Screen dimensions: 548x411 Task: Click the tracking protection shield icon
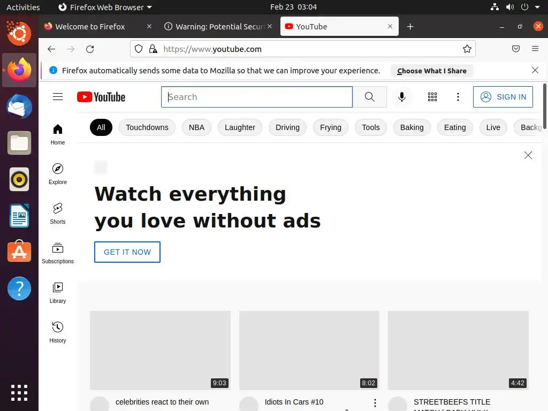[x=139, y=49]
